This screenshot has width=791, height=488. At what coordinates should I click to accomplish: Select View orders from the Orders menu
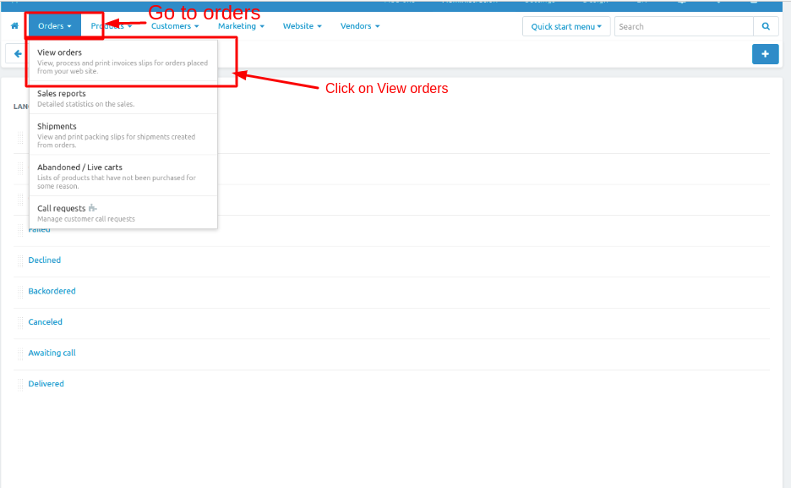59,52
